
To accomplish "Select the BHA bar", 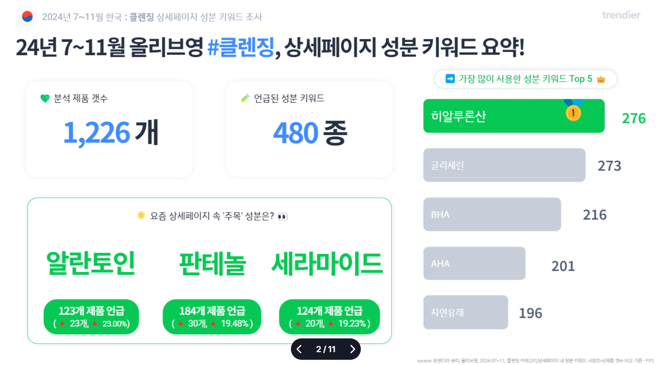I will click(x=492, y=214).
